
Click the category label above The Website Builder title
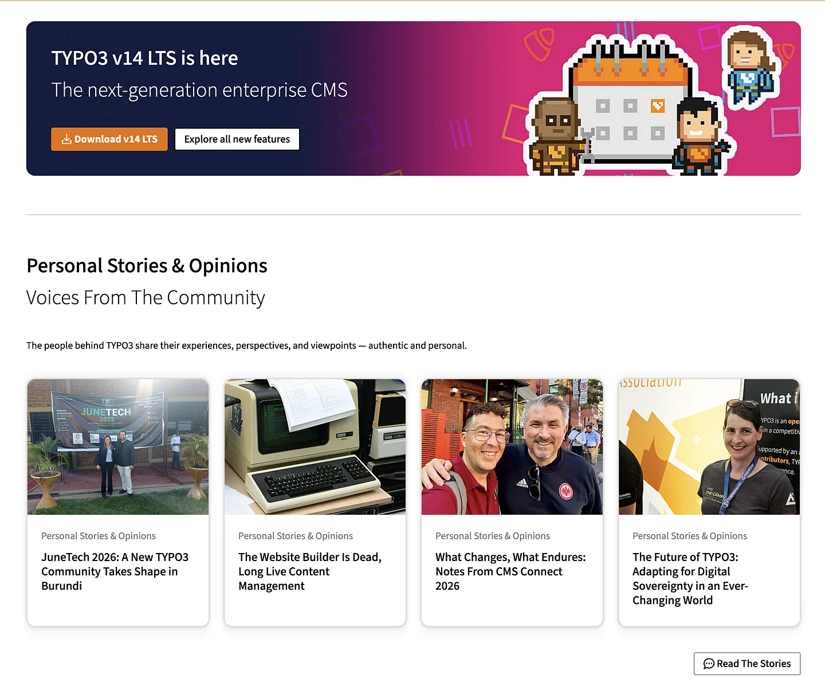click(x=296, y=536)
